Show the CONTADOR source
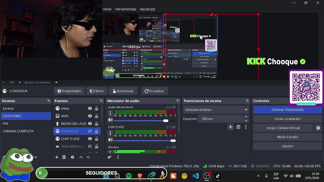Image resolution: width=324 pixels, height=182 pixels. (x=90, y=131)
